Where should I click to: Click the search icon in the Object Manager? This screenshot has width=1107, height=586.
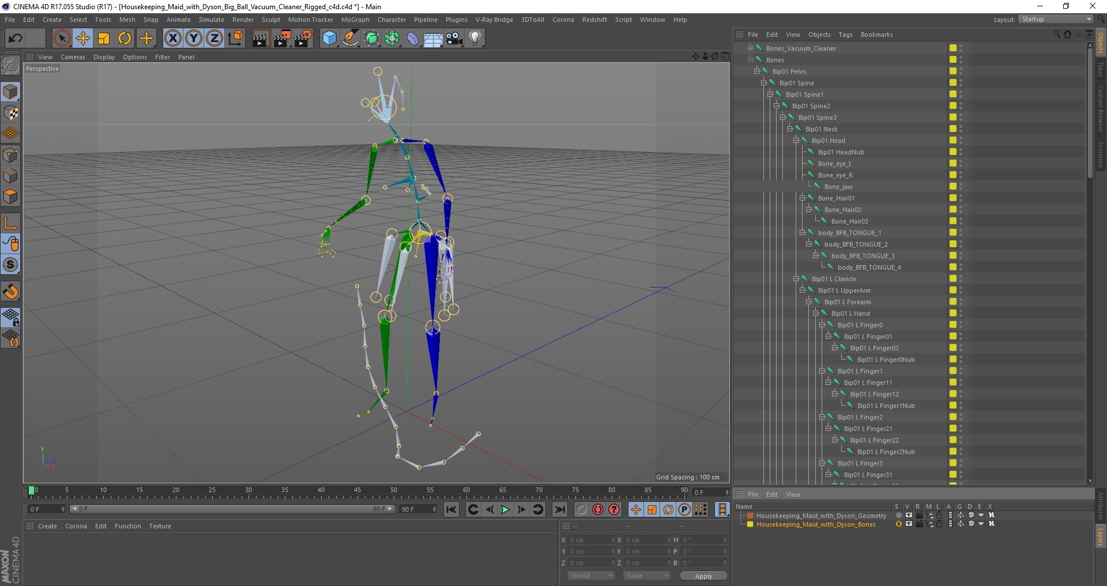1057,35
